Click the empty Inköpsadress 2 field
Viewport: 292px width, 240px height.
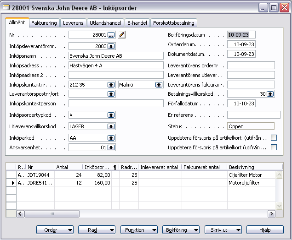(116, 75)
